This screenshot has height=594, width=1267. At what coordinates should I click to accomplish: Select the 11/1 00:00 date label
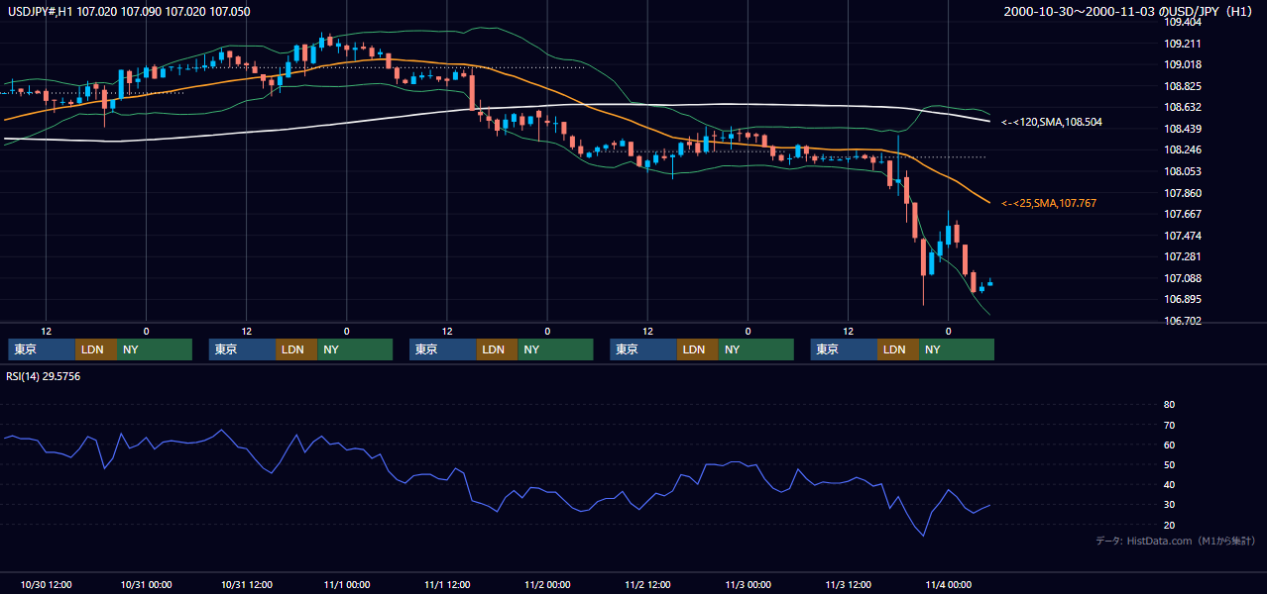(346, 584)
